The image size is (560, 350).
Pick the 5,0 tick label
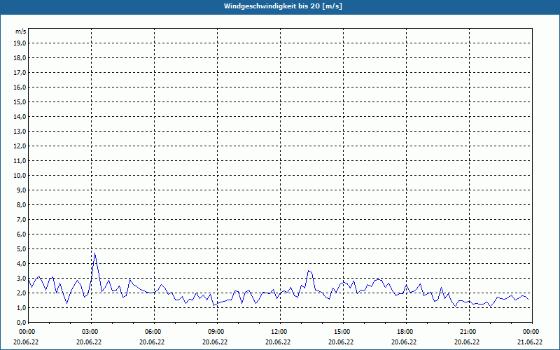click(22, 248)
